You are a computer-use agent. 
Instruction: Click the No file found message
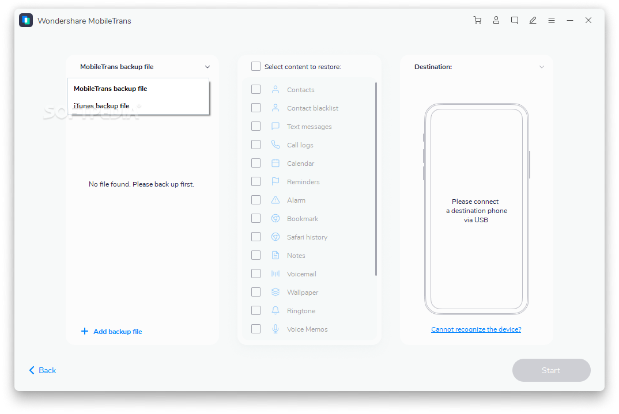pyautogui.click(x=141, y=184)
